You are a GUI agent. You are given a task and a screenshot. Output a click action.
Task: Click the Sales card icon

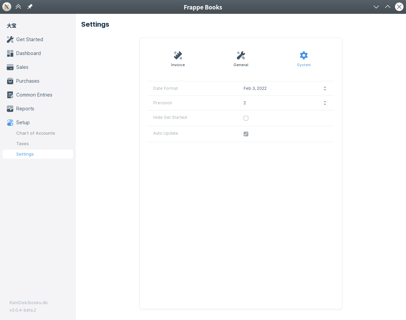[10, 67]
